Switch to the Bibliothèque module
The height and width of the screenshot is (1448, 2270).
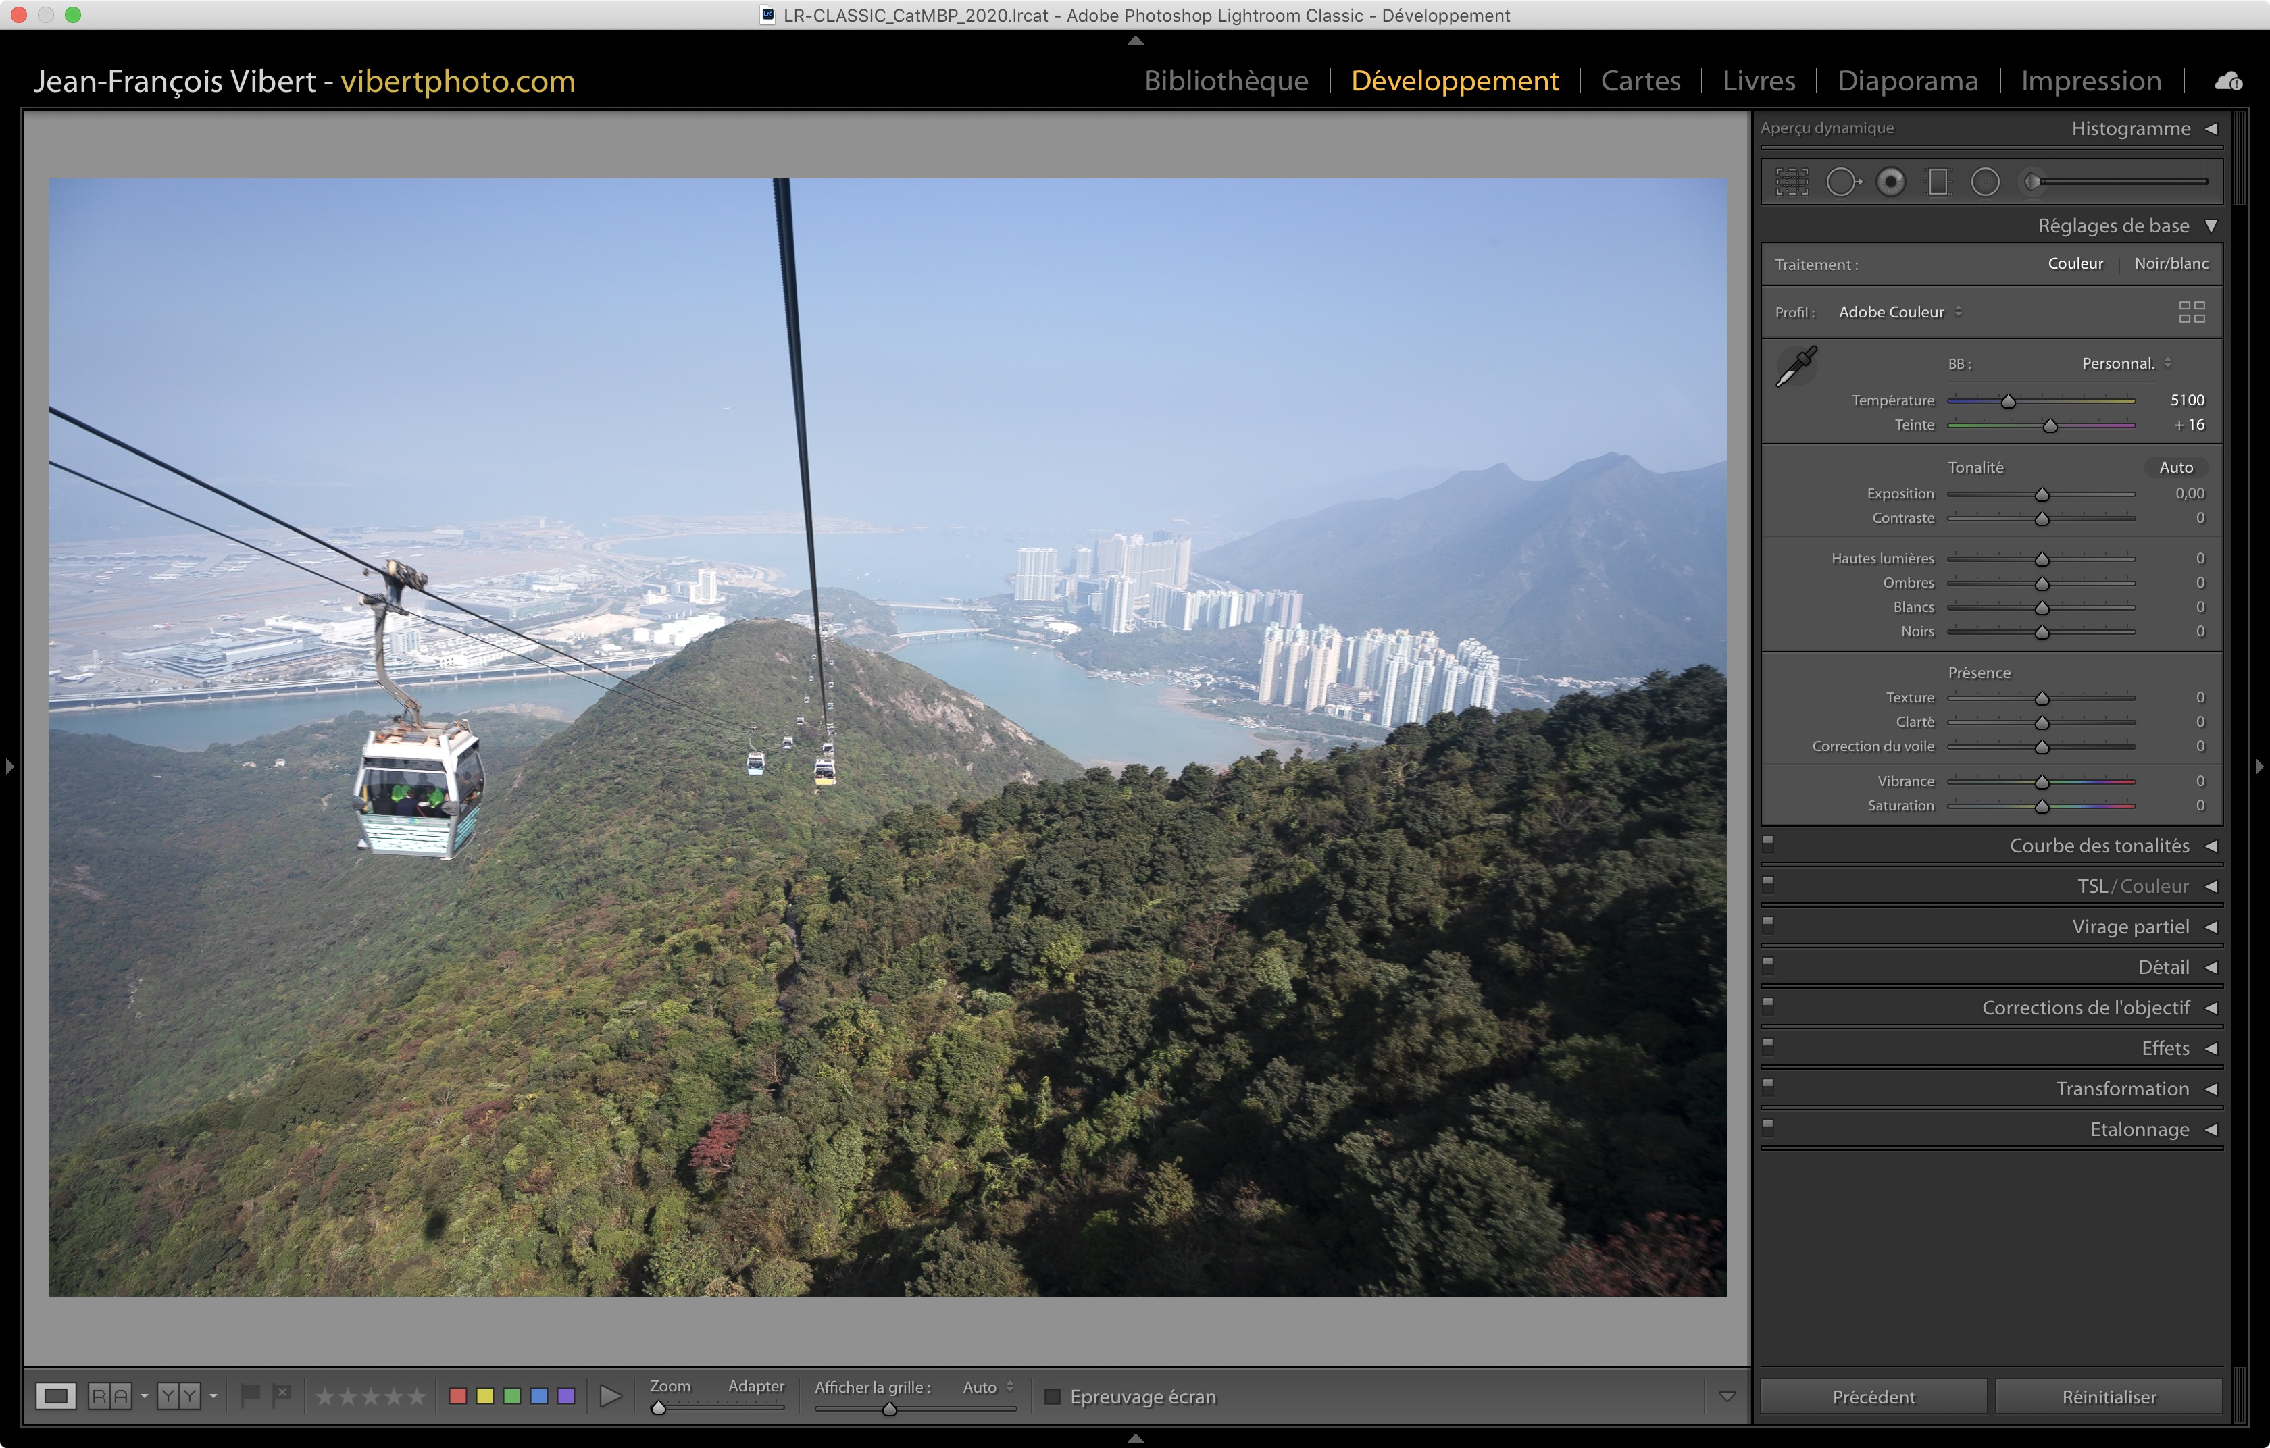[x=1226, y=81]
